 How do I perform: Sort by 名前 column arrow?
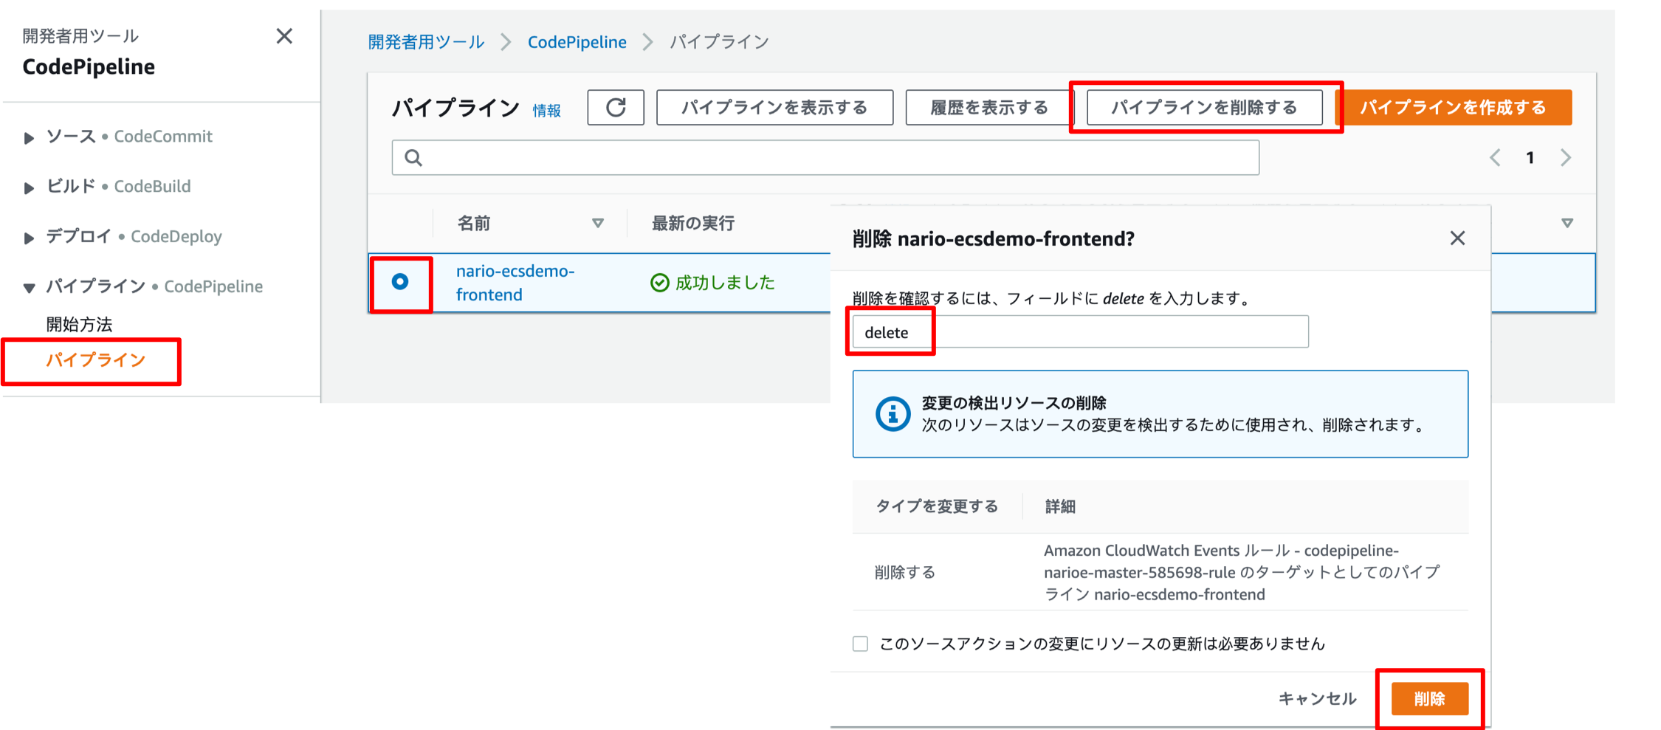[598, 223]
